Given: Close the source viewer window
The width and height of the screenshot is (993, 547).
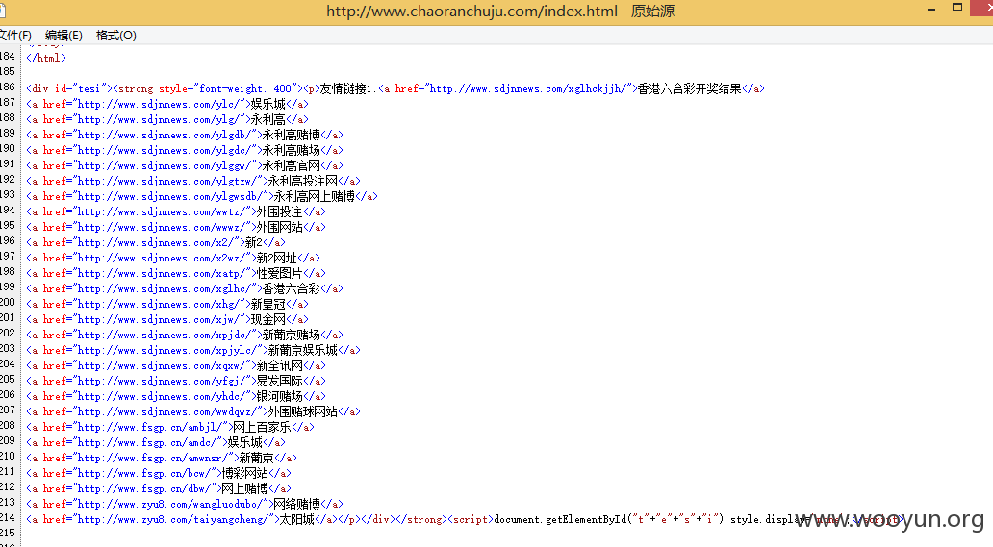Looking at the screenshot, I should 982,7.
